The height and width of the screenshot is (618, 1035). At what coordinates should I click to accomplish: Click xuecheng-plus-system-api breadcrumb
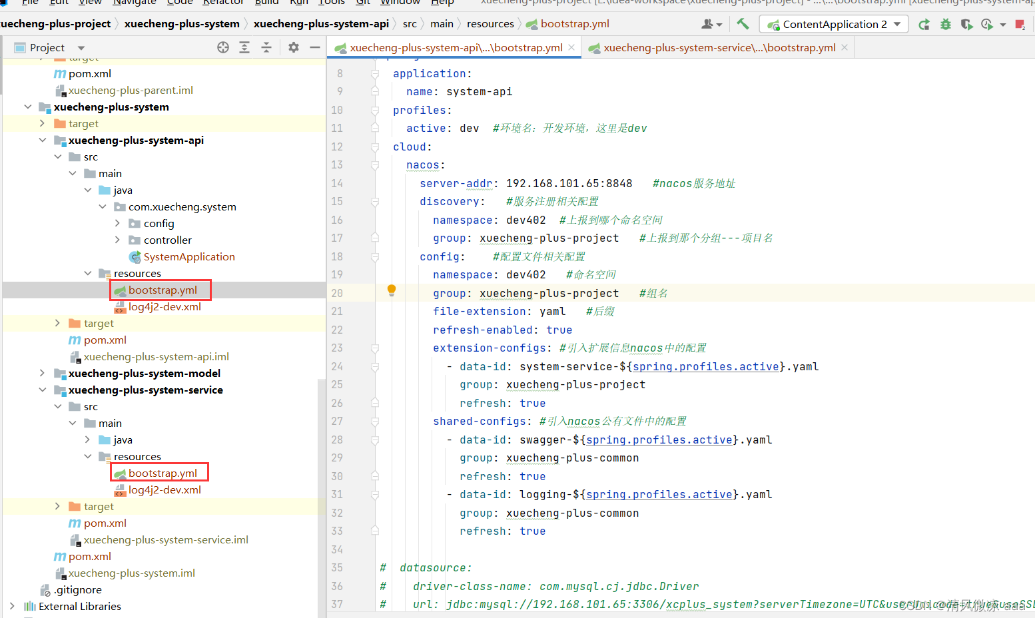click(x=321, y=24)
